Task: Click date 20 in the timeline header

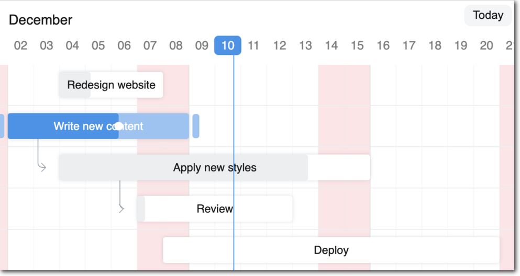Action: pos(486,45)
